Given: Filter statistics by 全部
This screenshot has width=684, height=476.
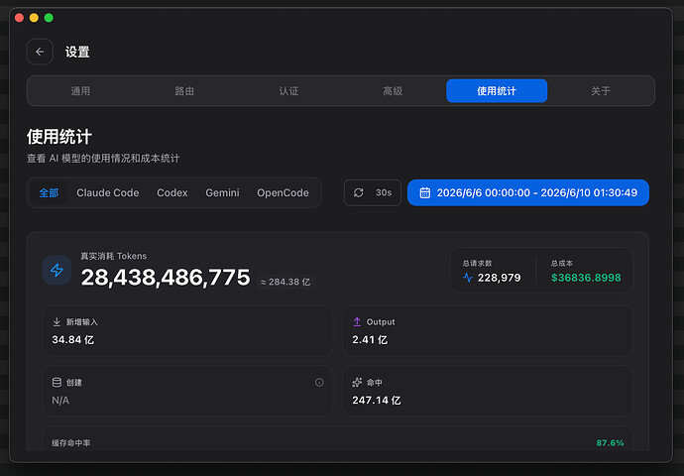Looking at the screenshot, I should click(49, 192).
